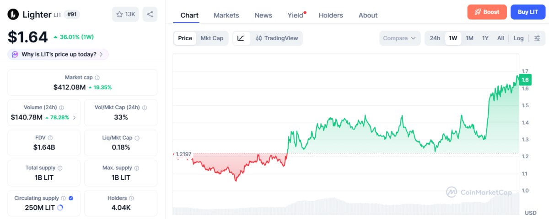Click the Buy LIT button
The height and width of the screenshot is (219, 549).
tap(528, 12)
